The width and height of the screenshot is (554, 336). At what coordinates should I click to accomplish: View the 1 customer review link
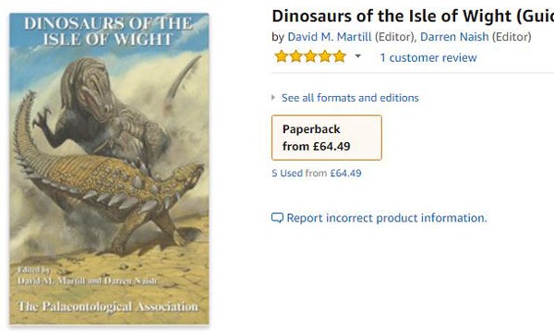pos(428,57)
